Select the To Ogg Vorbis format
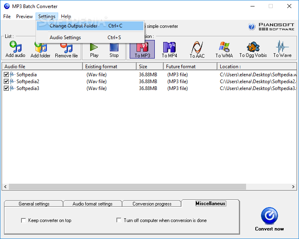 [x=253, y=50]
